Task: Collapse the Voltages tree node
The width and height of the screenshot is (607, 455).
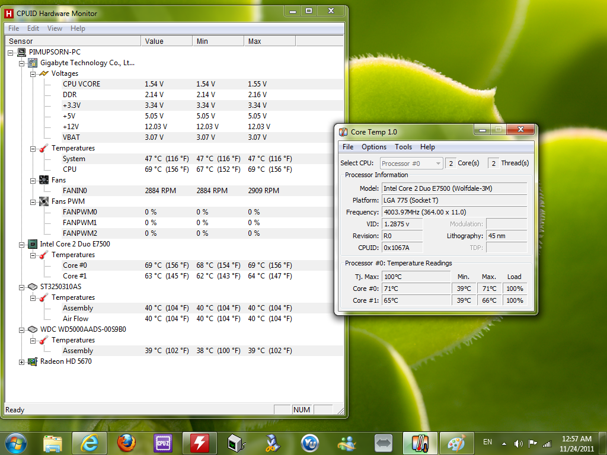Action: click(33, 73)
